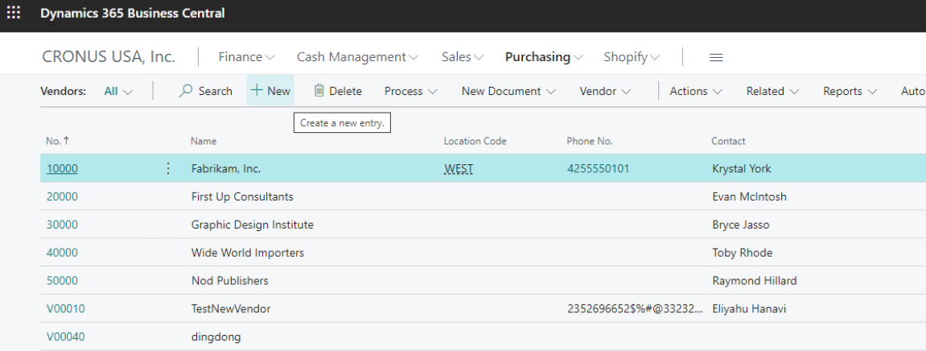Screen dimensions: 926x351
Task: Open the hamburger more-menu icon
Action: coord(716,57)
